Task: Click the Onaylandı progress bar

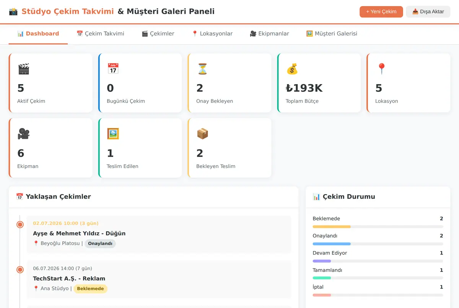Action: [x=378, y=244]
